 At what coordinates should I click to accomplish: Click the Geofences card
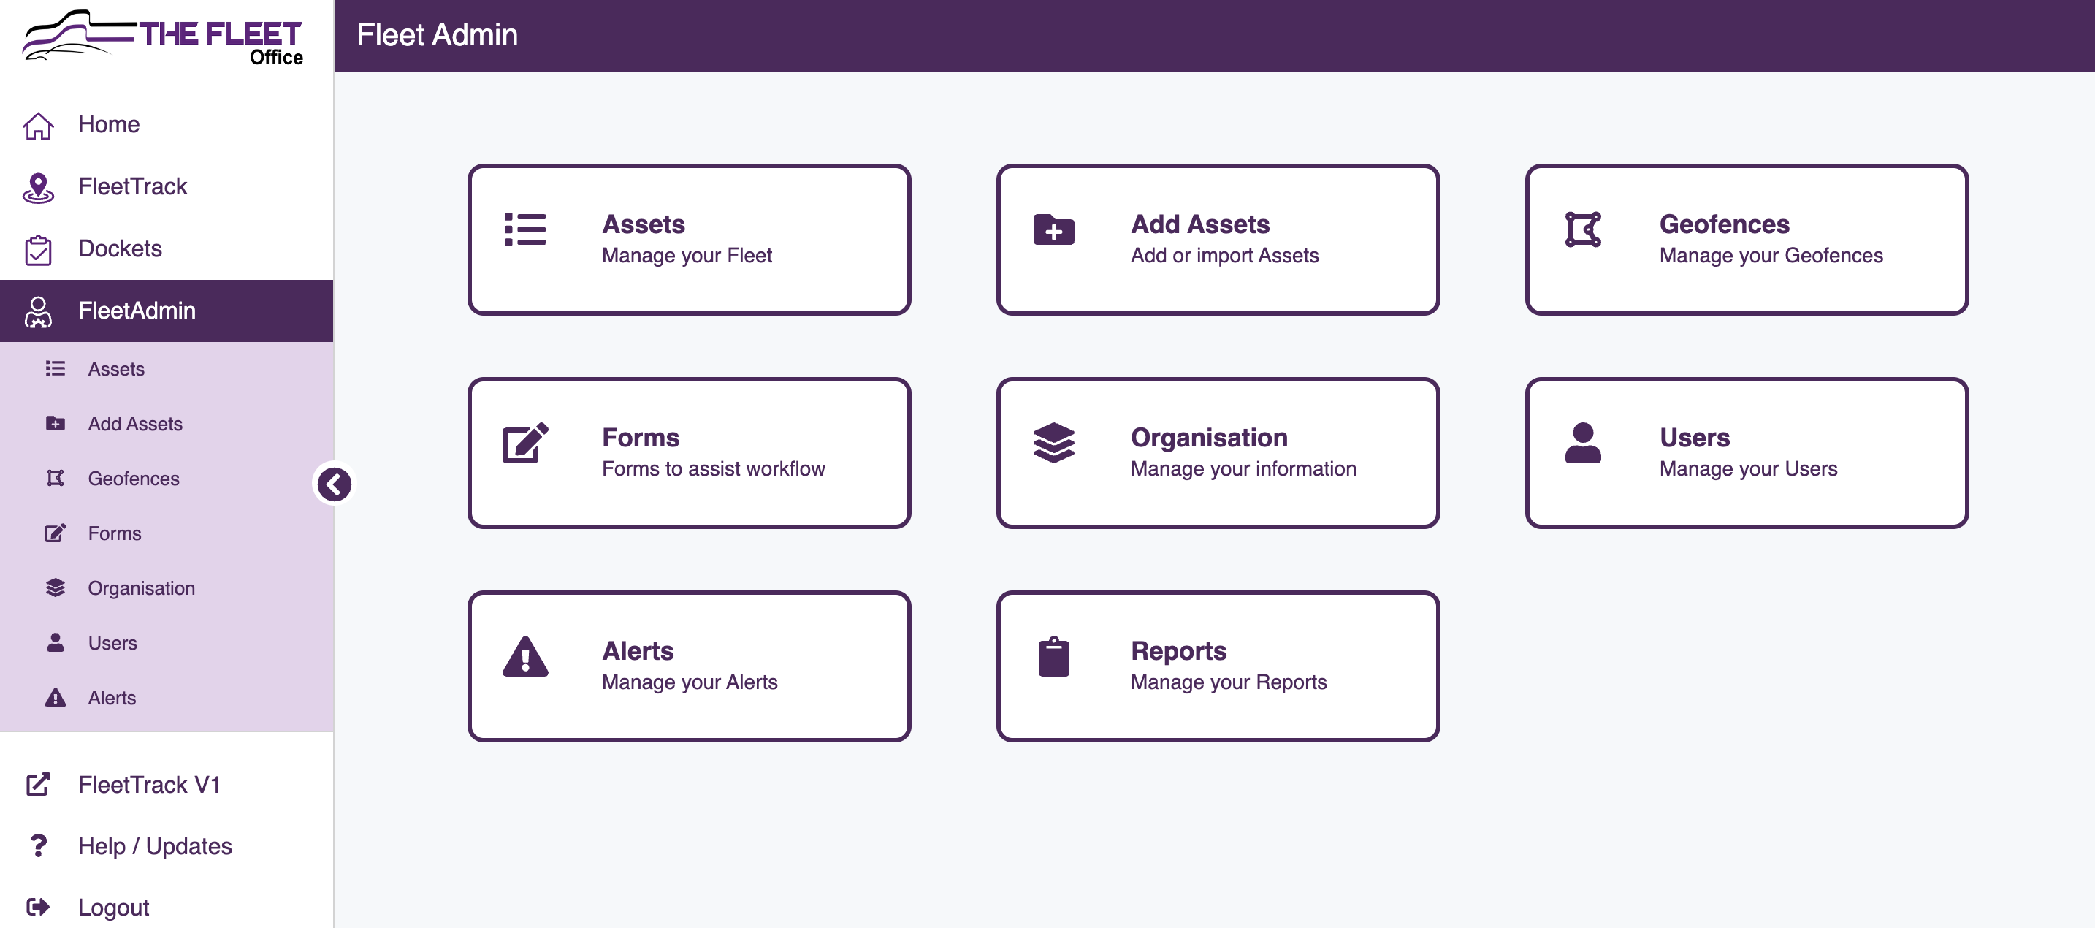pyautogui.click(x=1747, y=239)
